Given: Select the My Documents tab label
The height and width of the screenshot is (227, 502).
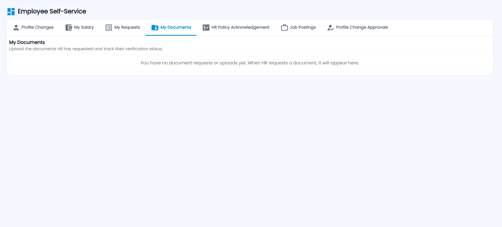Looking at the screenshot, I should click(x=176, y=27).
